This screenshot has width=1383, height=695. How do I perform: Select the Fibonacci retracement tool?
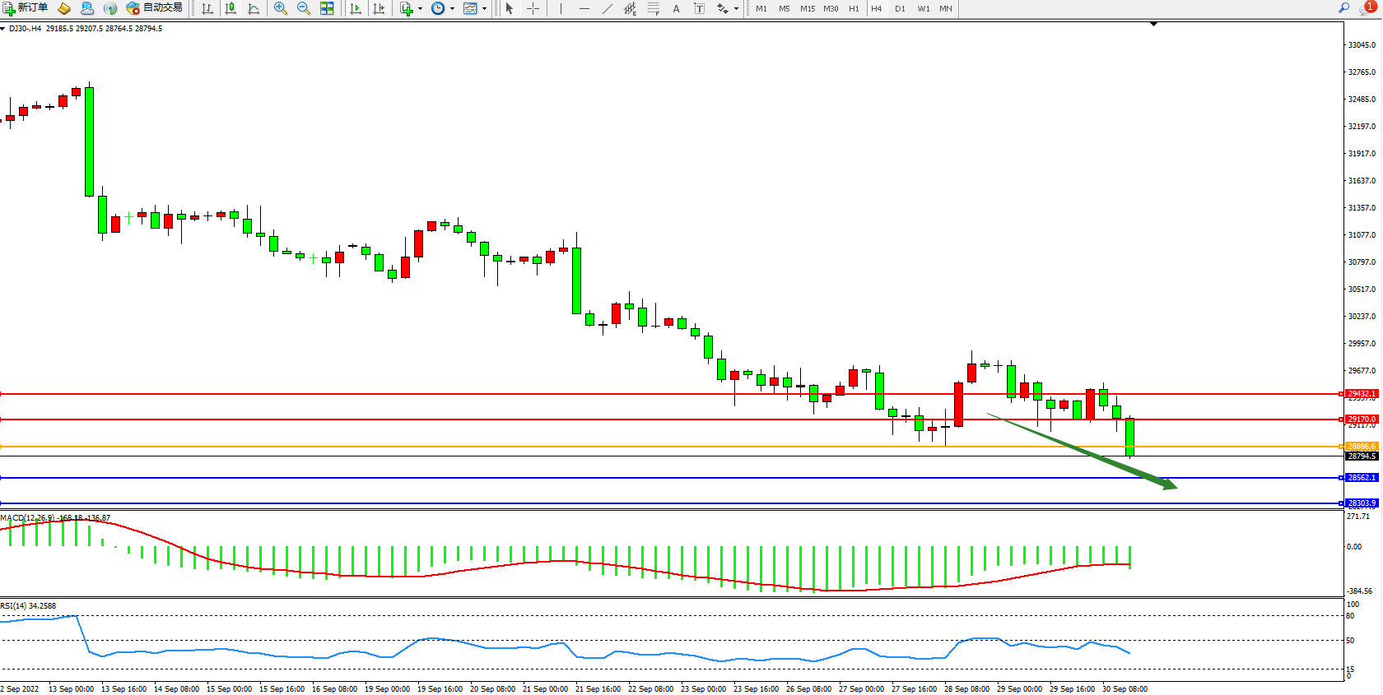pos(653,8)
